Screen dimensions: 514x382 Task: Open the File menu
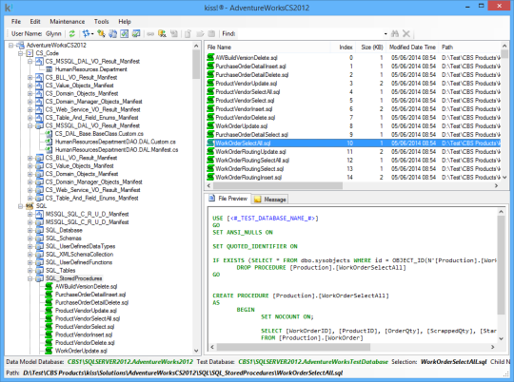tap(16, 22)
